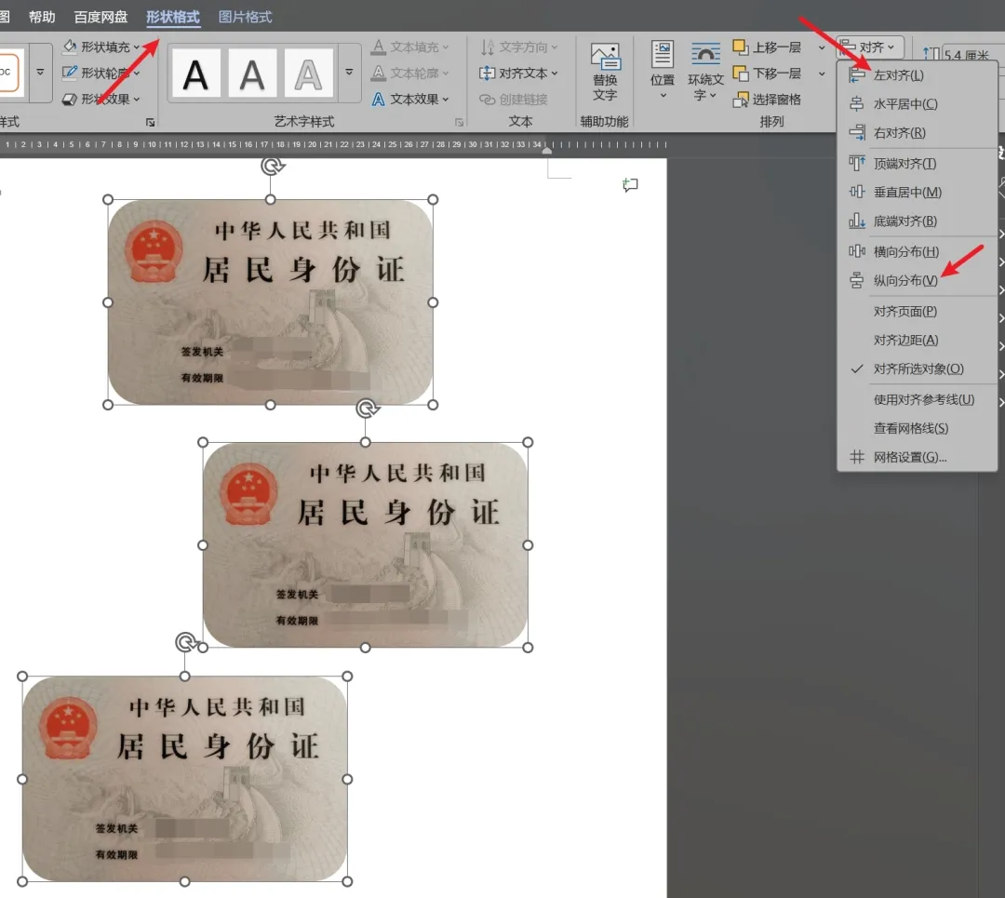Image resolution: width=1005 pixels, height=898 pixels.
Task: Apply the black fill WordArt style
Action: coord(196,74)
